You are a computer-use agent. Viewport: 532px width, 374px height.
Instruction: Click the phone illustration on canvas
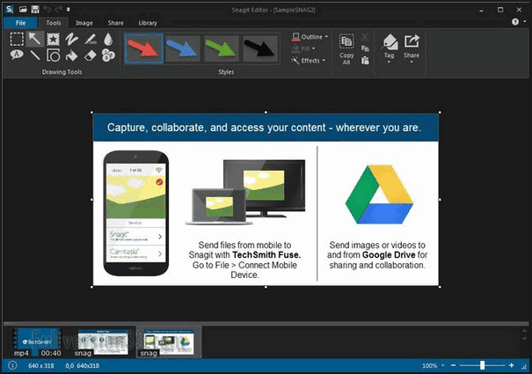point(136,213)
